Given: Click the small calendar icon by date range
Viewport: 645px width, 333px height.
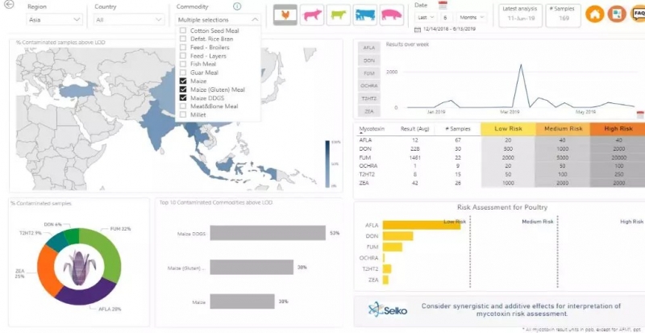Looking at the screenshot, I should click(x=418, y=30).
